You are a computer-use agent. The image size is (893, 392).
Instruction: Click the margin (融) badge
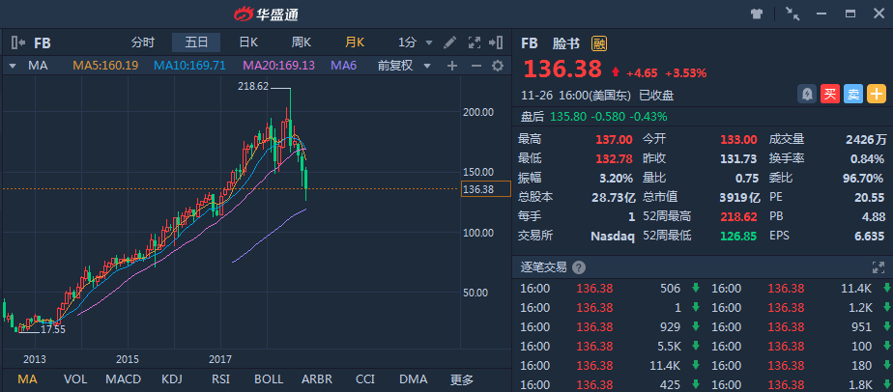point(598,43)
